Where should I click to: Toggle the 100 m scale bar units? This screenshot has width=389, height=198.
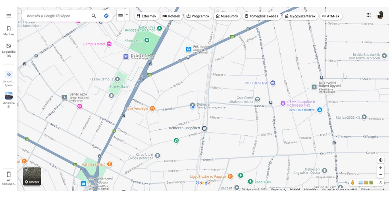point(372,189)
